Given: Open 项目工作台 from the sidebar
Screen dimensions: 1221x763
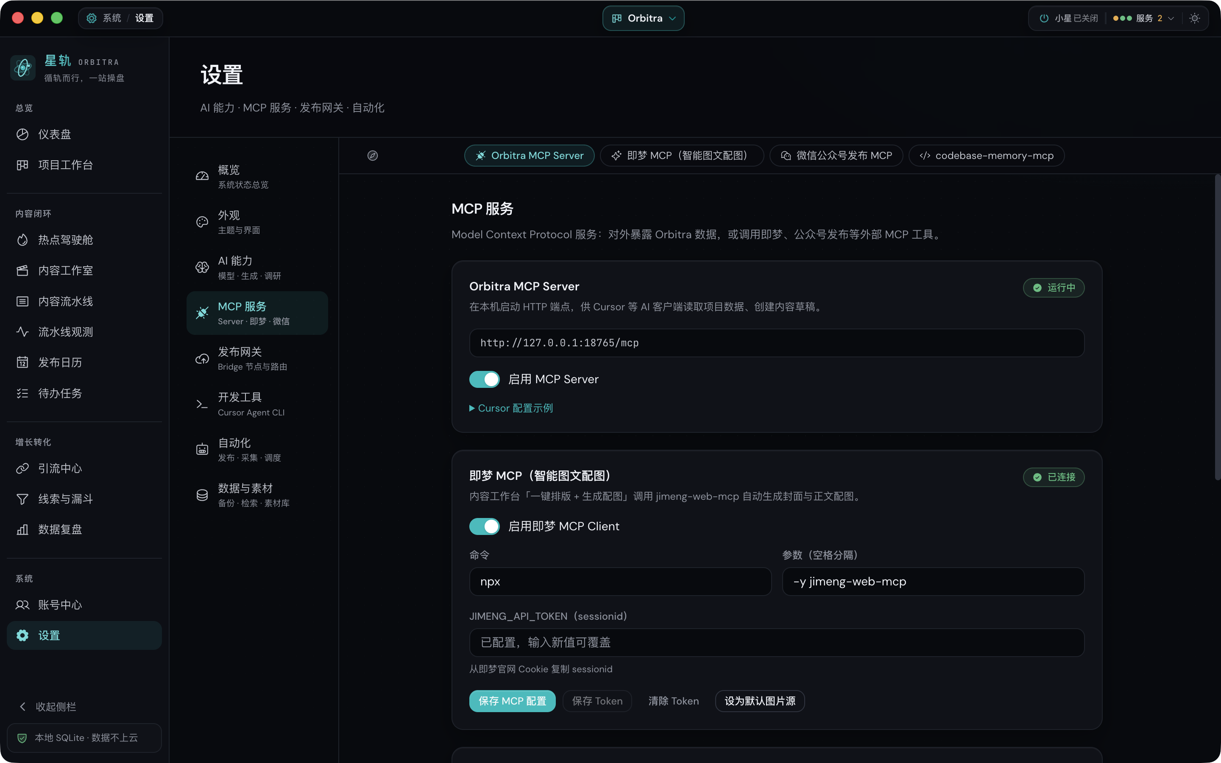Looking at the screenshot, I should pyautogui.click(x=84, y=165).
